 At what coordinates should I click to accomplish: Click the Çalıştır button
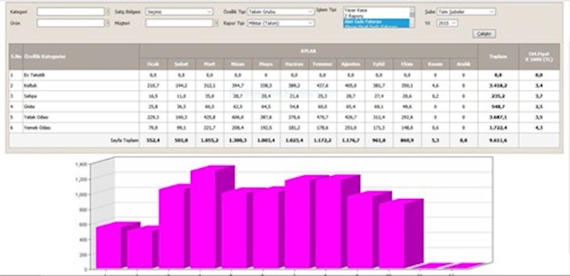click(484, 34)
